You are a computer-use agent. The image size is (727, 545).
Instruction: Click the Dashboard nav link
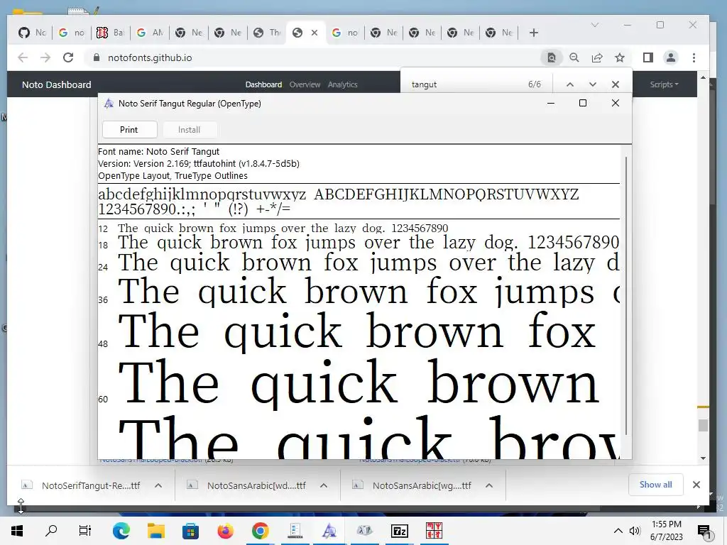pyautogui.click(x=263, y=84)
